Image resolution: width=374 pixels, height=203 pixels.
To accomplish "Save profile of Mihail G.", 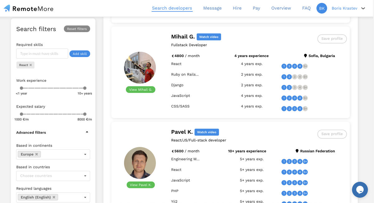I will point(332,39).
